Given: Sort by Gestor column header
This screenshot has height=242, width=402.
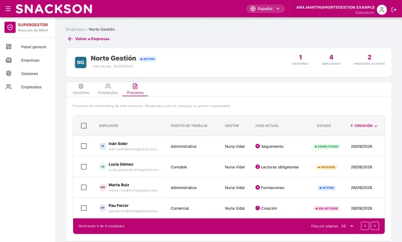Looking at the screenshot, I should tap(232, 125).
